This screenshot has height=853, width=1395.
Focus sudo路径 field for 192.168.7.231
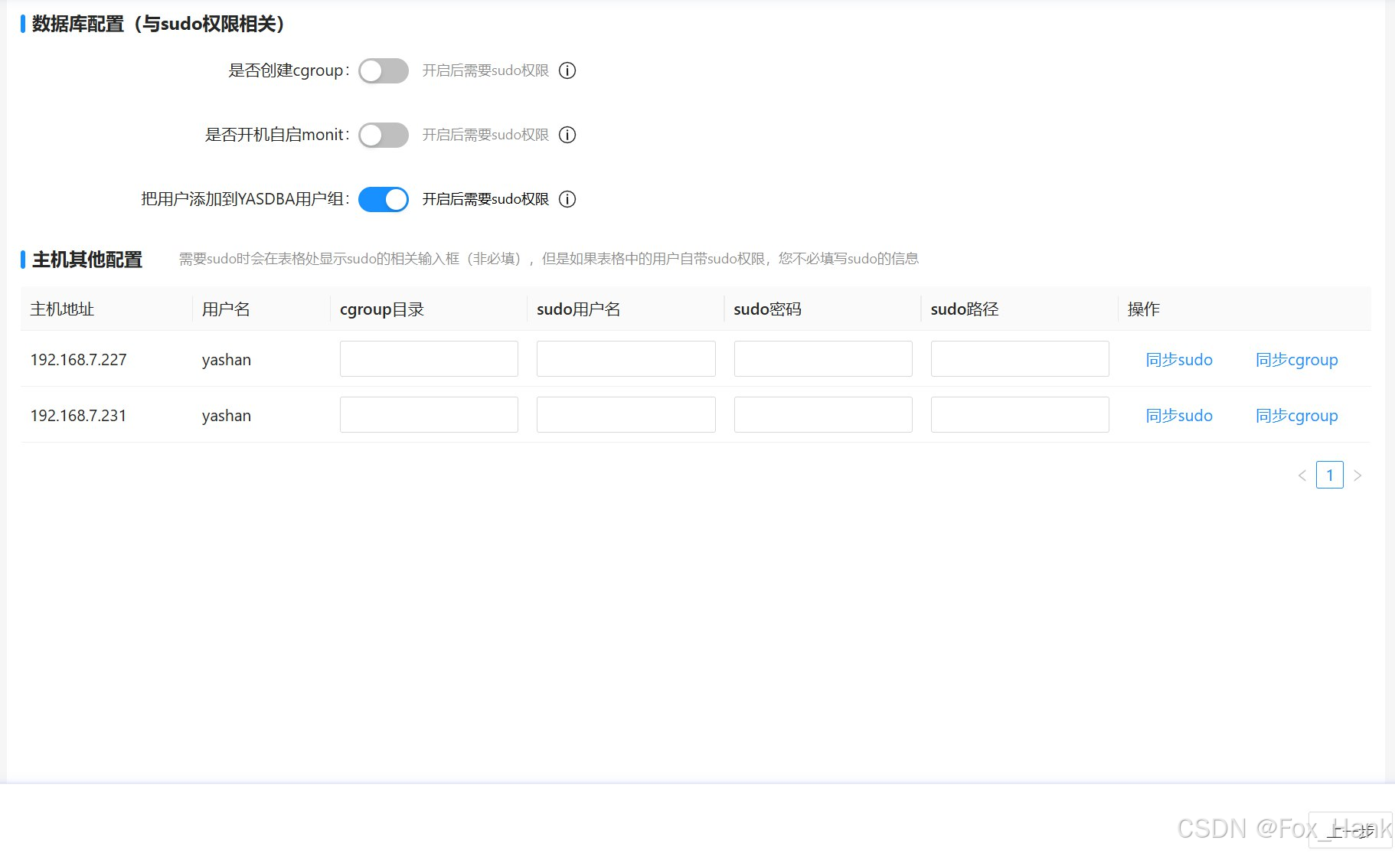pos(1020,414)
